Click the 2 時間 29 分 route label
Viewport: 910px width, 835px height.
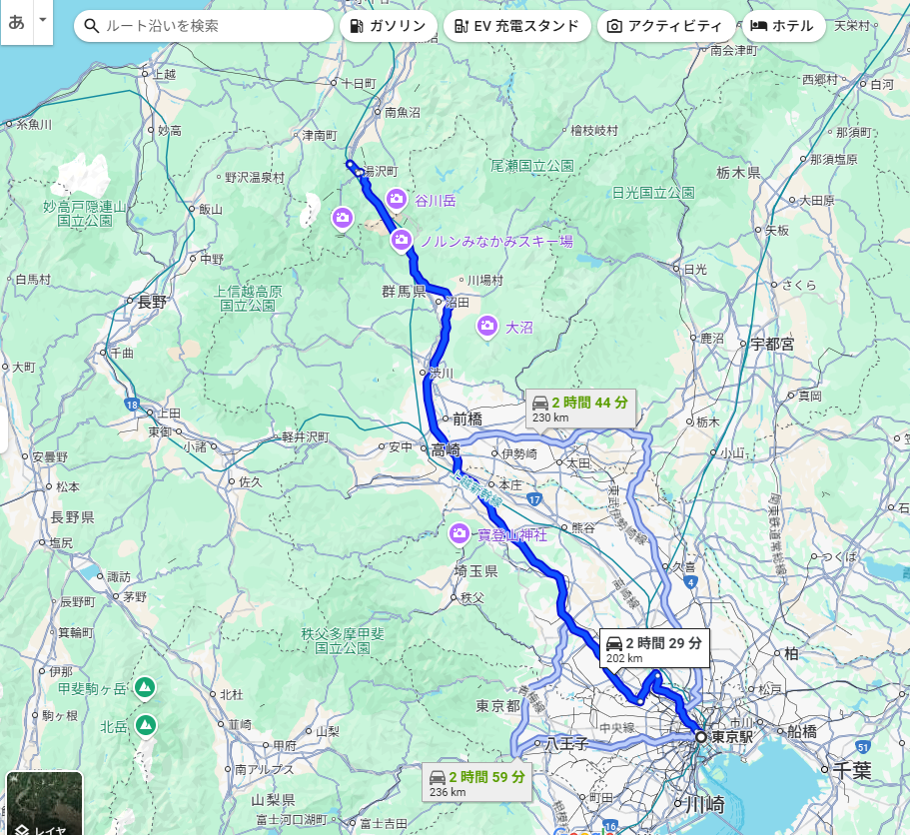654,649
